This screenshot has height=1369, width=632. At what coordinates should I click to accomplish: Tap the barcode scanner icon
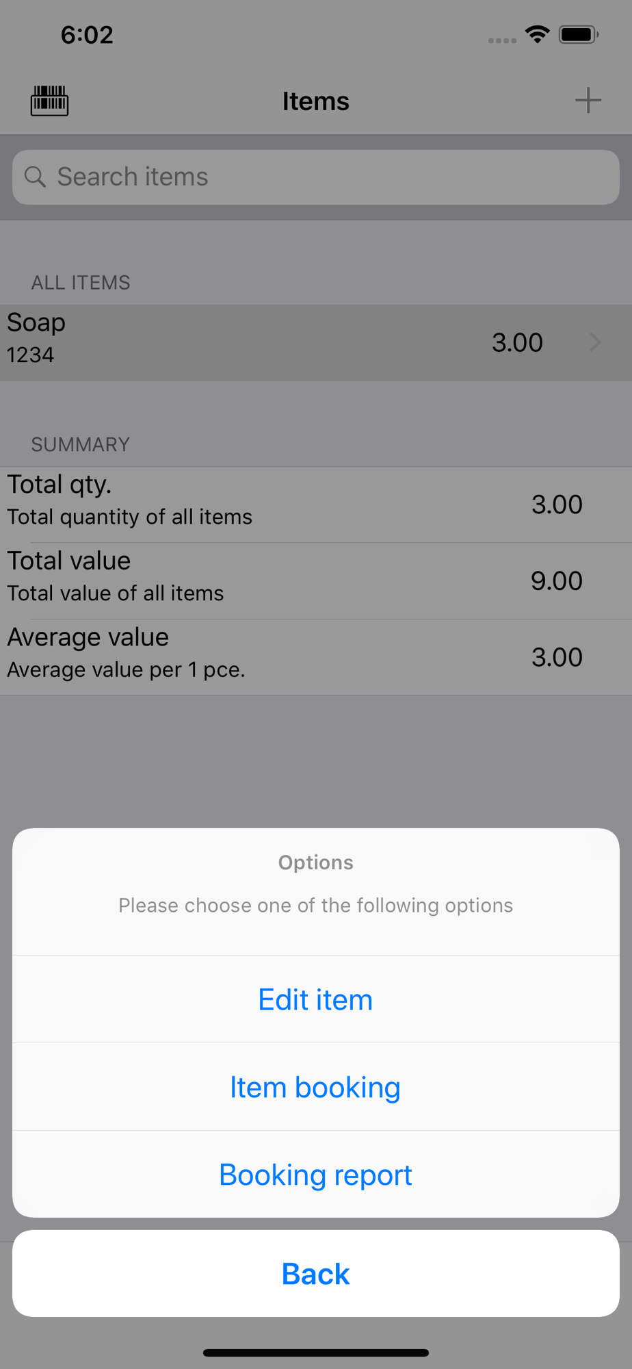[49, 101]
